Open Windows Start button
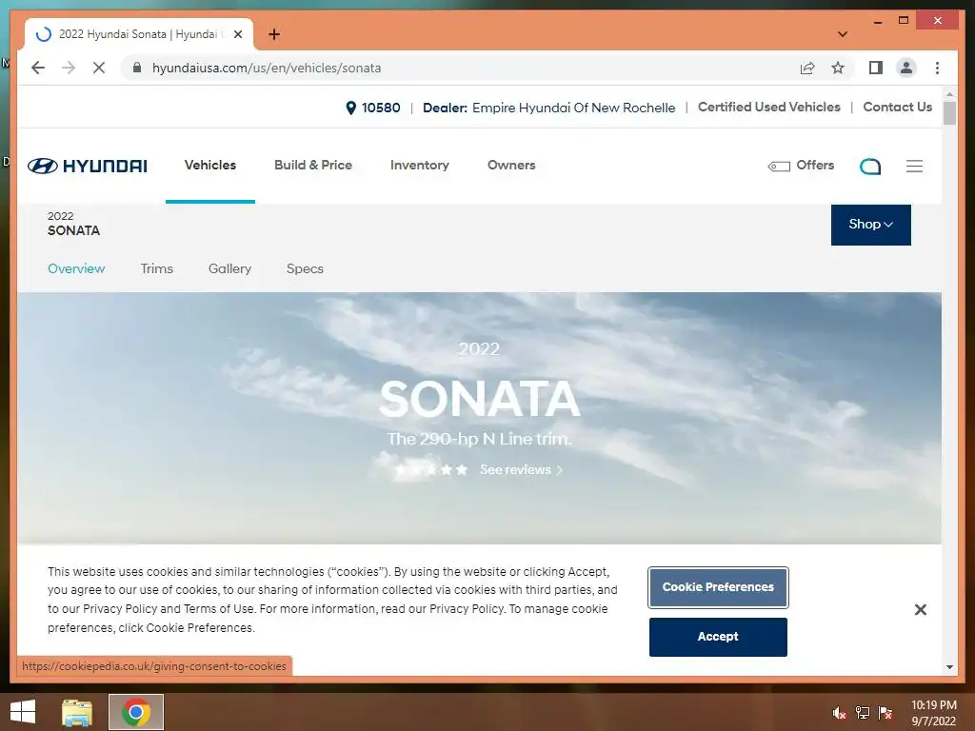The height and width of the screenshot is (731, 975). 23,712
